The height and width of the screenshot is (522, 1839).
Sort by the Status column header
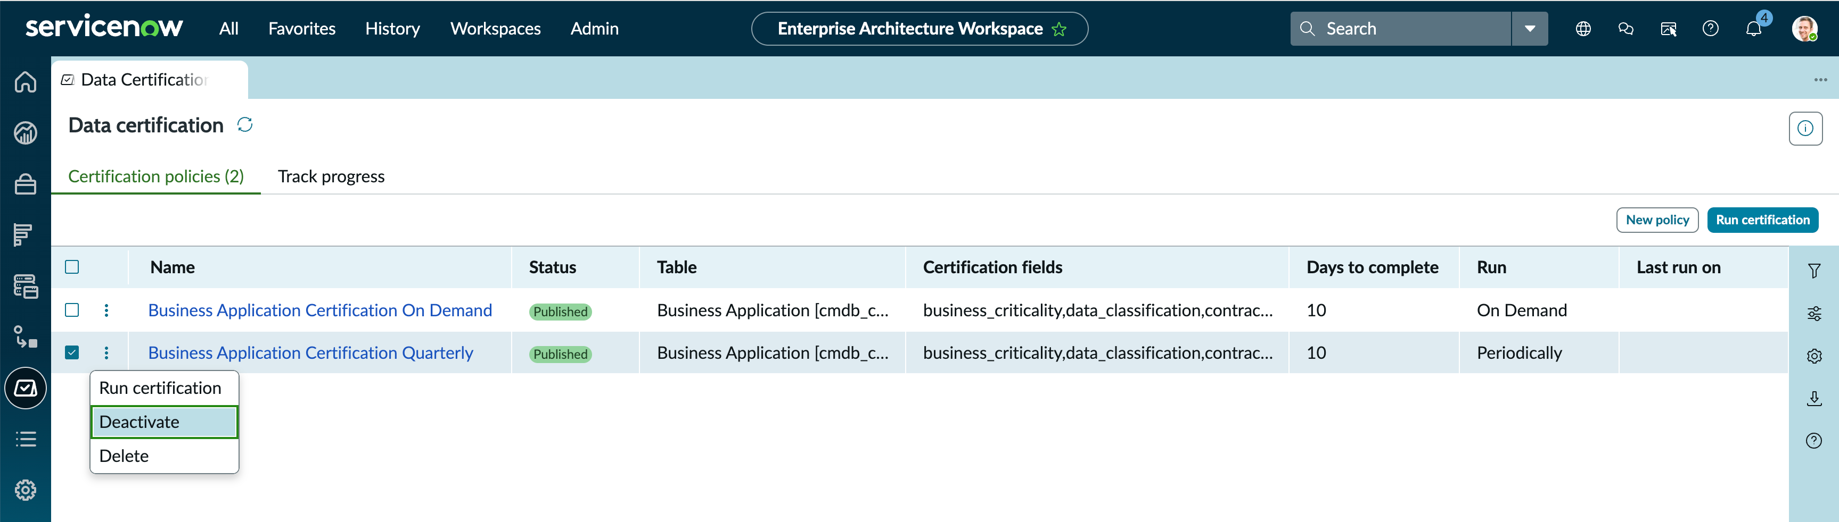tap(553, 267)
